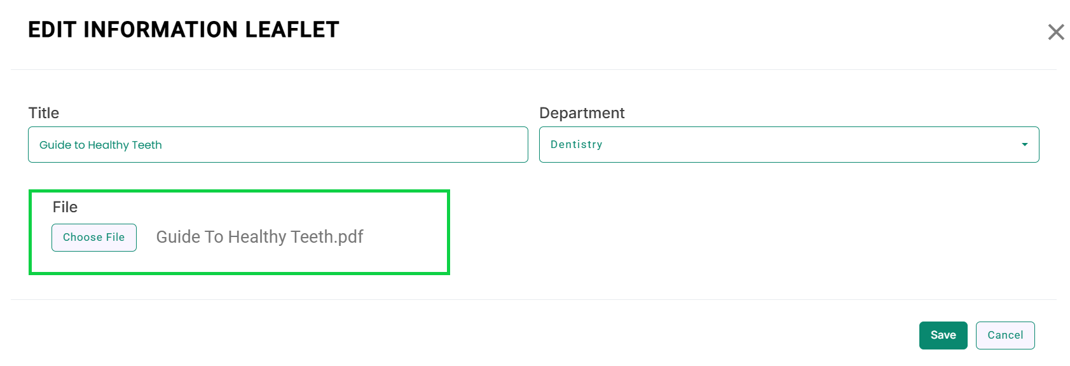
Task: Click the word 'LEAFLET' in dialog header
Action: click(292, 30)
